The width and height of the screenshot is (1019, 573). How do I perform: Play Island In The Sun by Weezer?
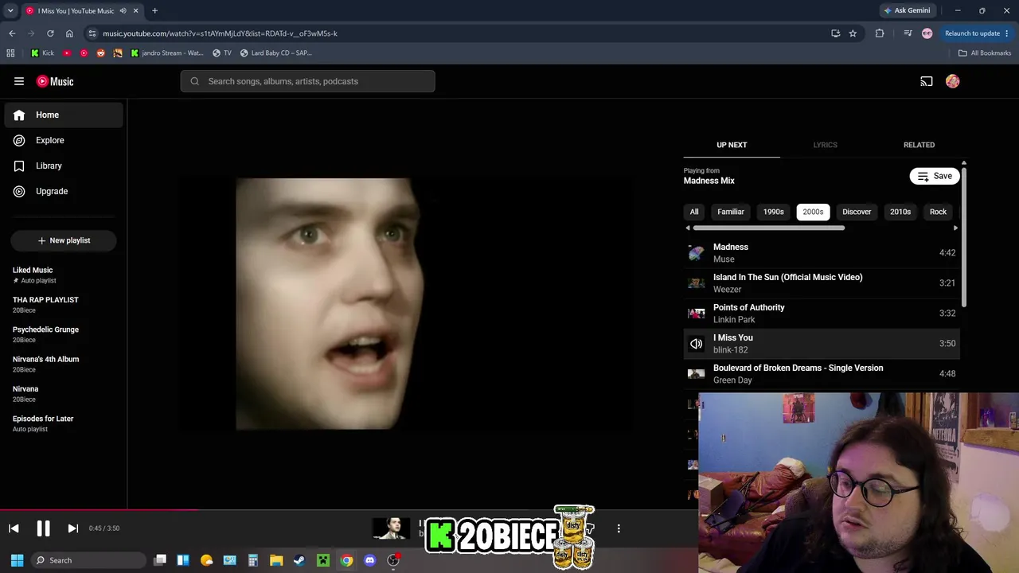822,283
